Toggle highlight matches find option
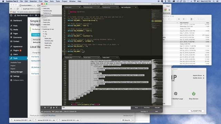This screenshot has height=124, width=221. (x=60, y=107)
